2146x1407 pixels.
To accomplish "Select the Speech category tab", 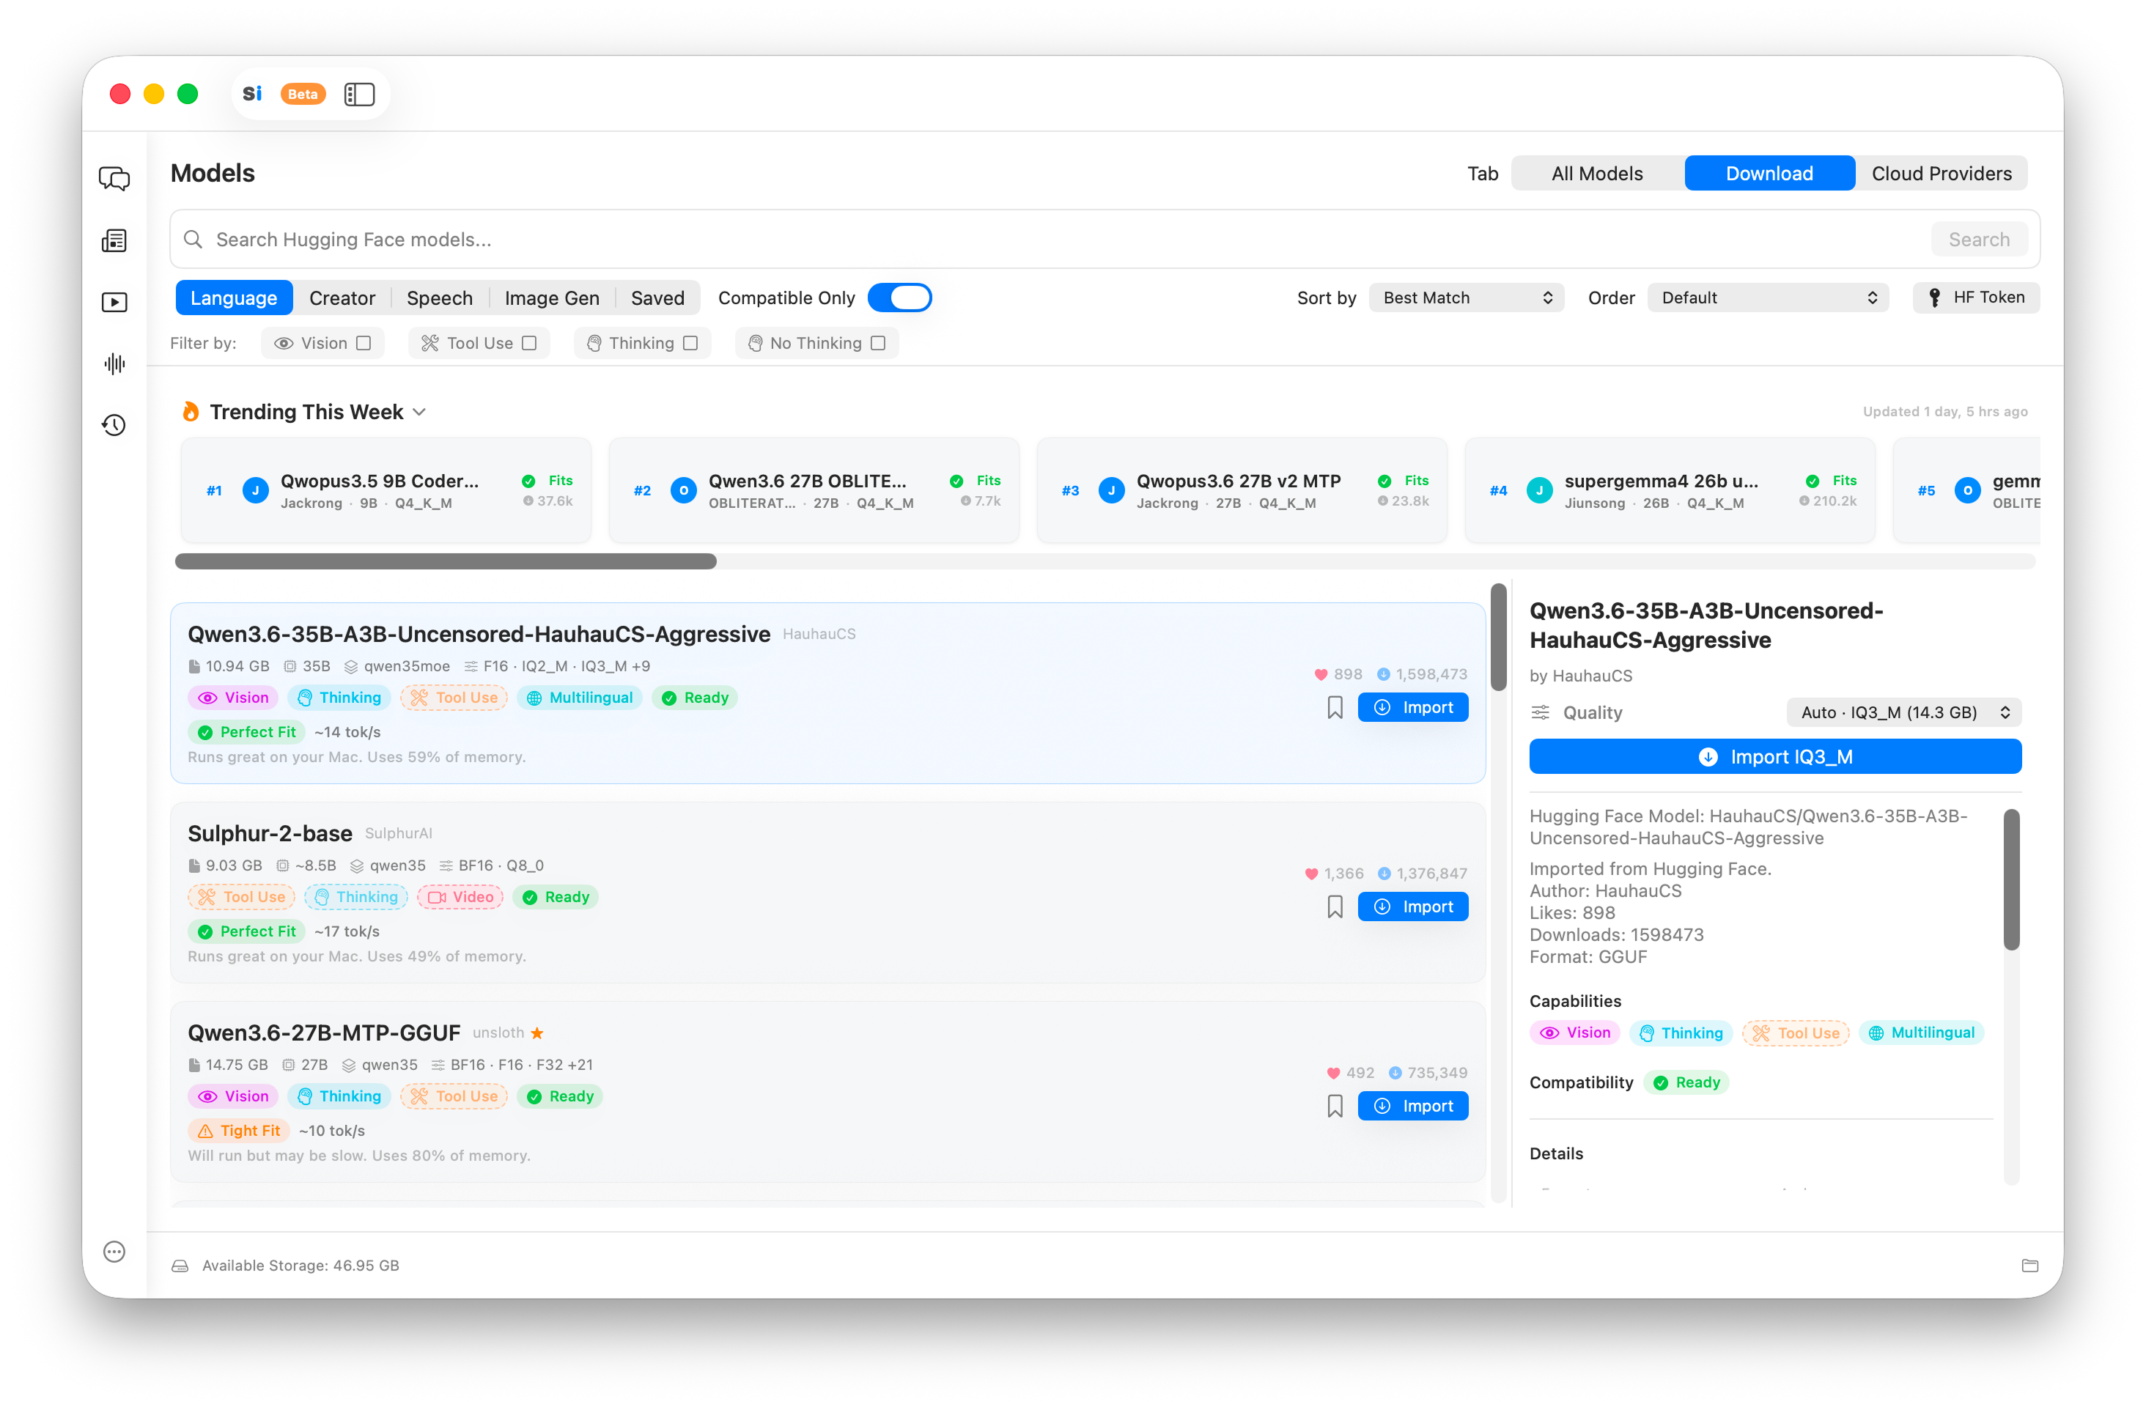I will coord(439,298).
